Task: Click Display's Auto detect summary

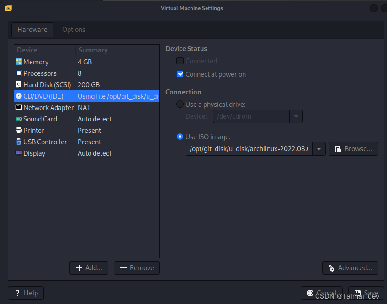Action: (95, 153)
